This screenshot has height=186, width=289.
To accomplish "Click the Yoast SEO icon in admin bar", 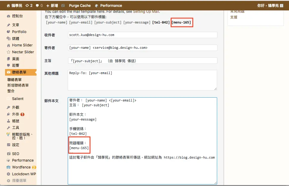I will pyautogui.click(x=63, y=6).
